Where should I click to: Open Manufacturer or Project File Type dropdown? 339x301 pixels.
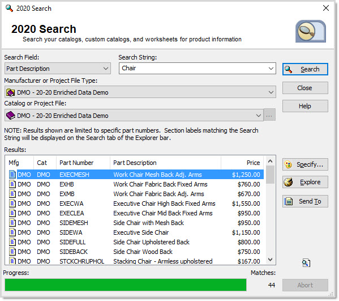tap(140, 92)
